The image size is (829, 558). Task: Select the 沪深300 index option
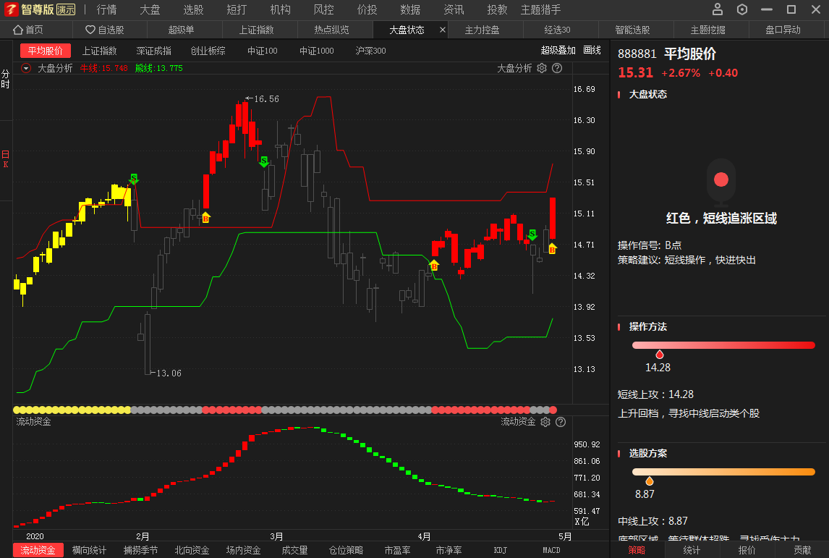370,51
